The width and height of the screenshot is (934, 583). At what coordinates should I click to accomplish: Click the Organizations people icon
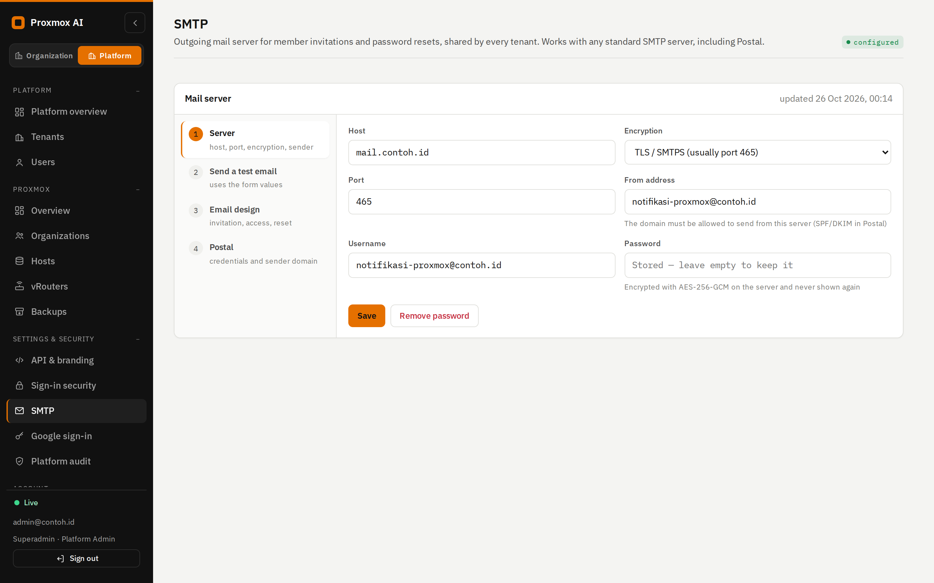(x=19, y=236)
